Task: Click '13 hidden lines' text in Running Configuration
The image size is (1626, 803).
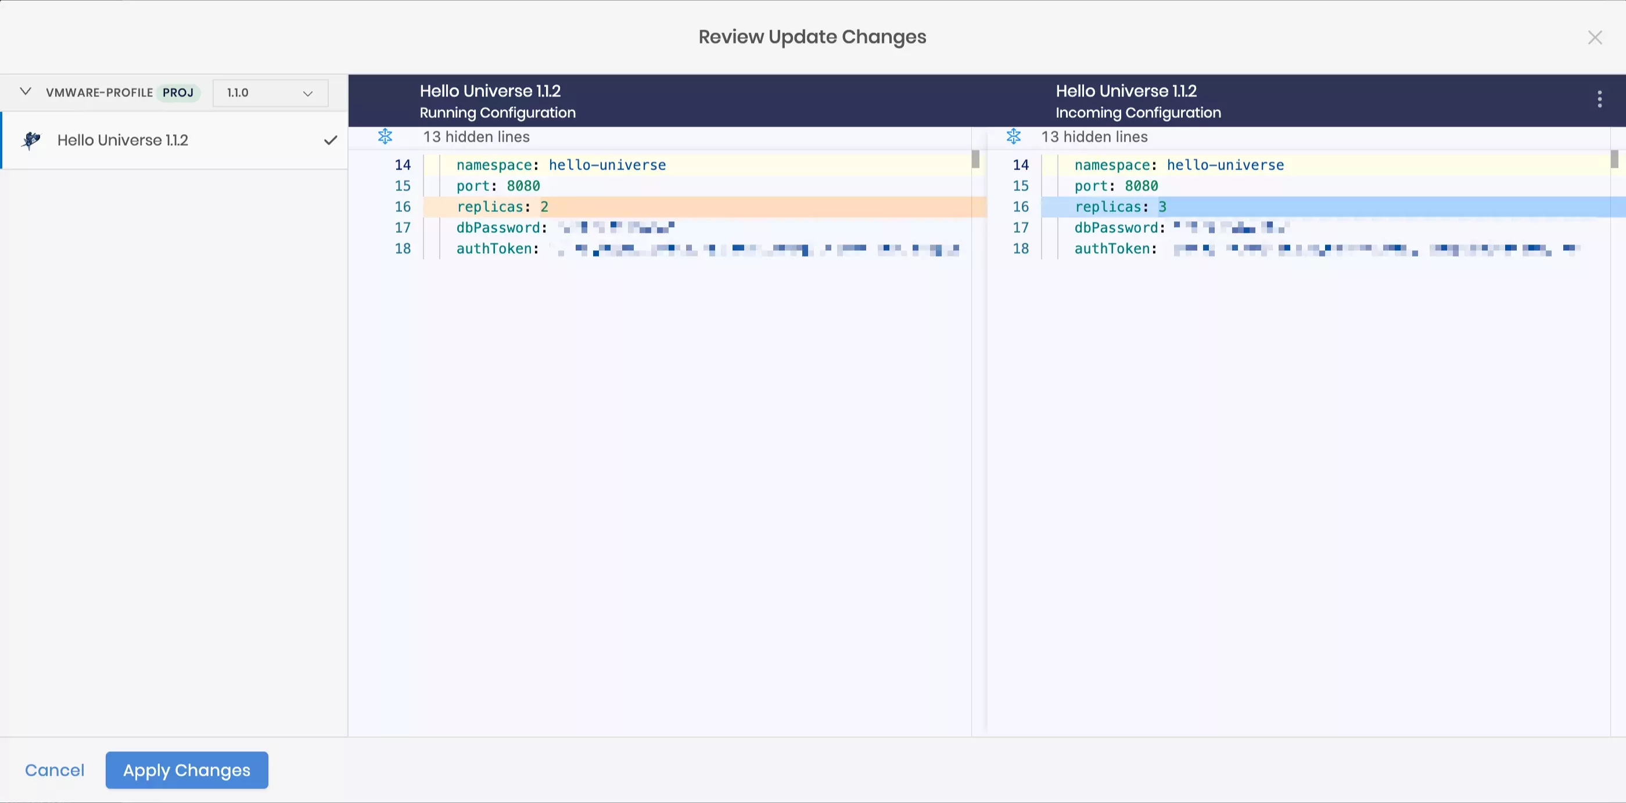Action: [x=476, y=137]
